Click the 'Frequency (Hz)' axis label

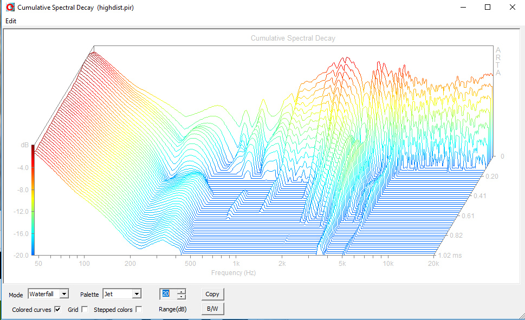[234, 273]
